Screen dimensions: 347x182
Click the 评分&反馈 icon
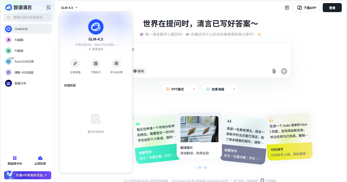116,64
